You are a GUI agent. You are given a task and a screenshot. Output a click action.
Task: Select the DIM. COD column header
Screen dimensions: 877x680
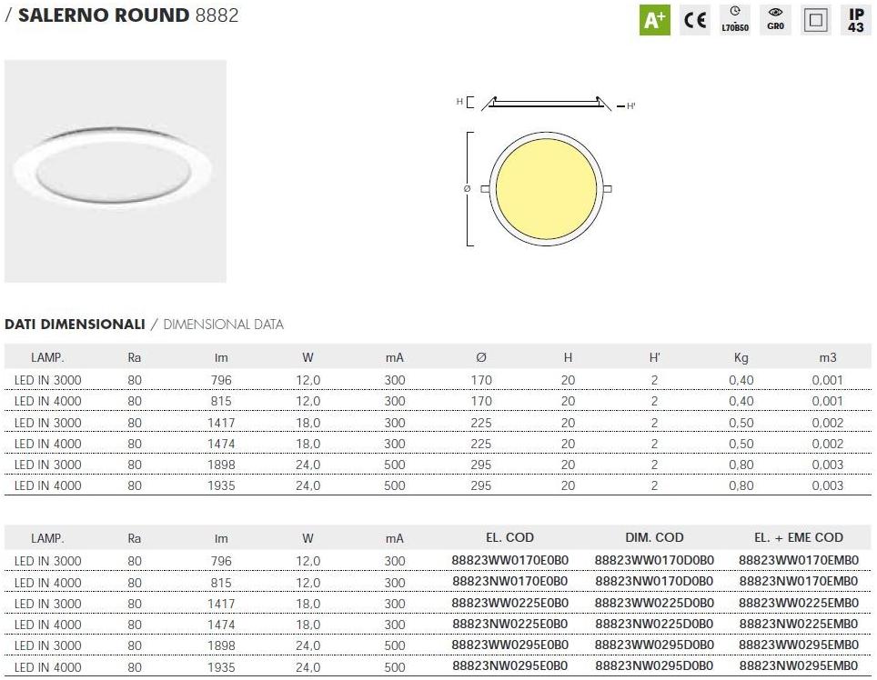(654, 537)
